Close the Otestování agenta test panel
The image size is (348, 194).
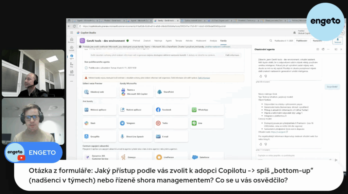[341, 49]
